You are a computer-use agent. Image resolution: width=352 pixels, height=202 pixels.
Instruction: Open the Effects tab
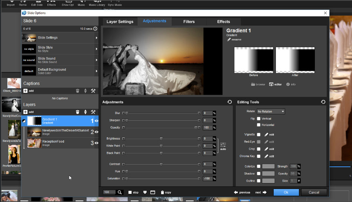tap(224, 22)
